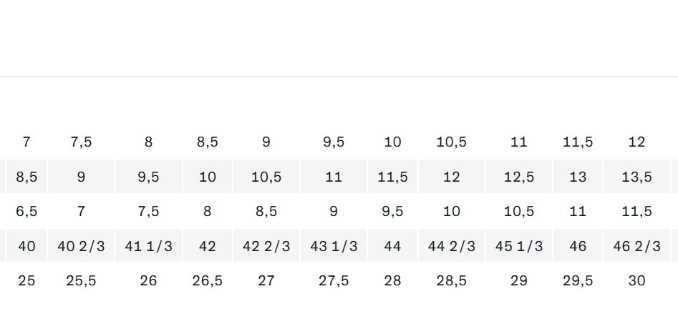
Task: Select the 43 1/3 size cell
Action: point(334,246)
